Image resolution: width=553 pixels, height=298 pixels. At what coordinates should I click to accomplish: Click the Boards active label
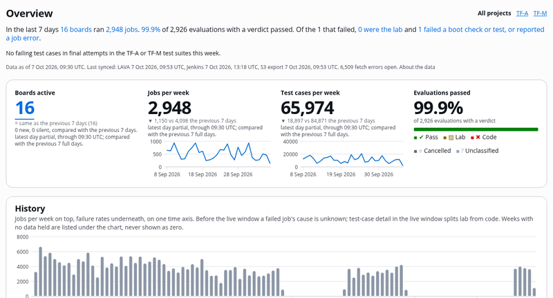35,93
